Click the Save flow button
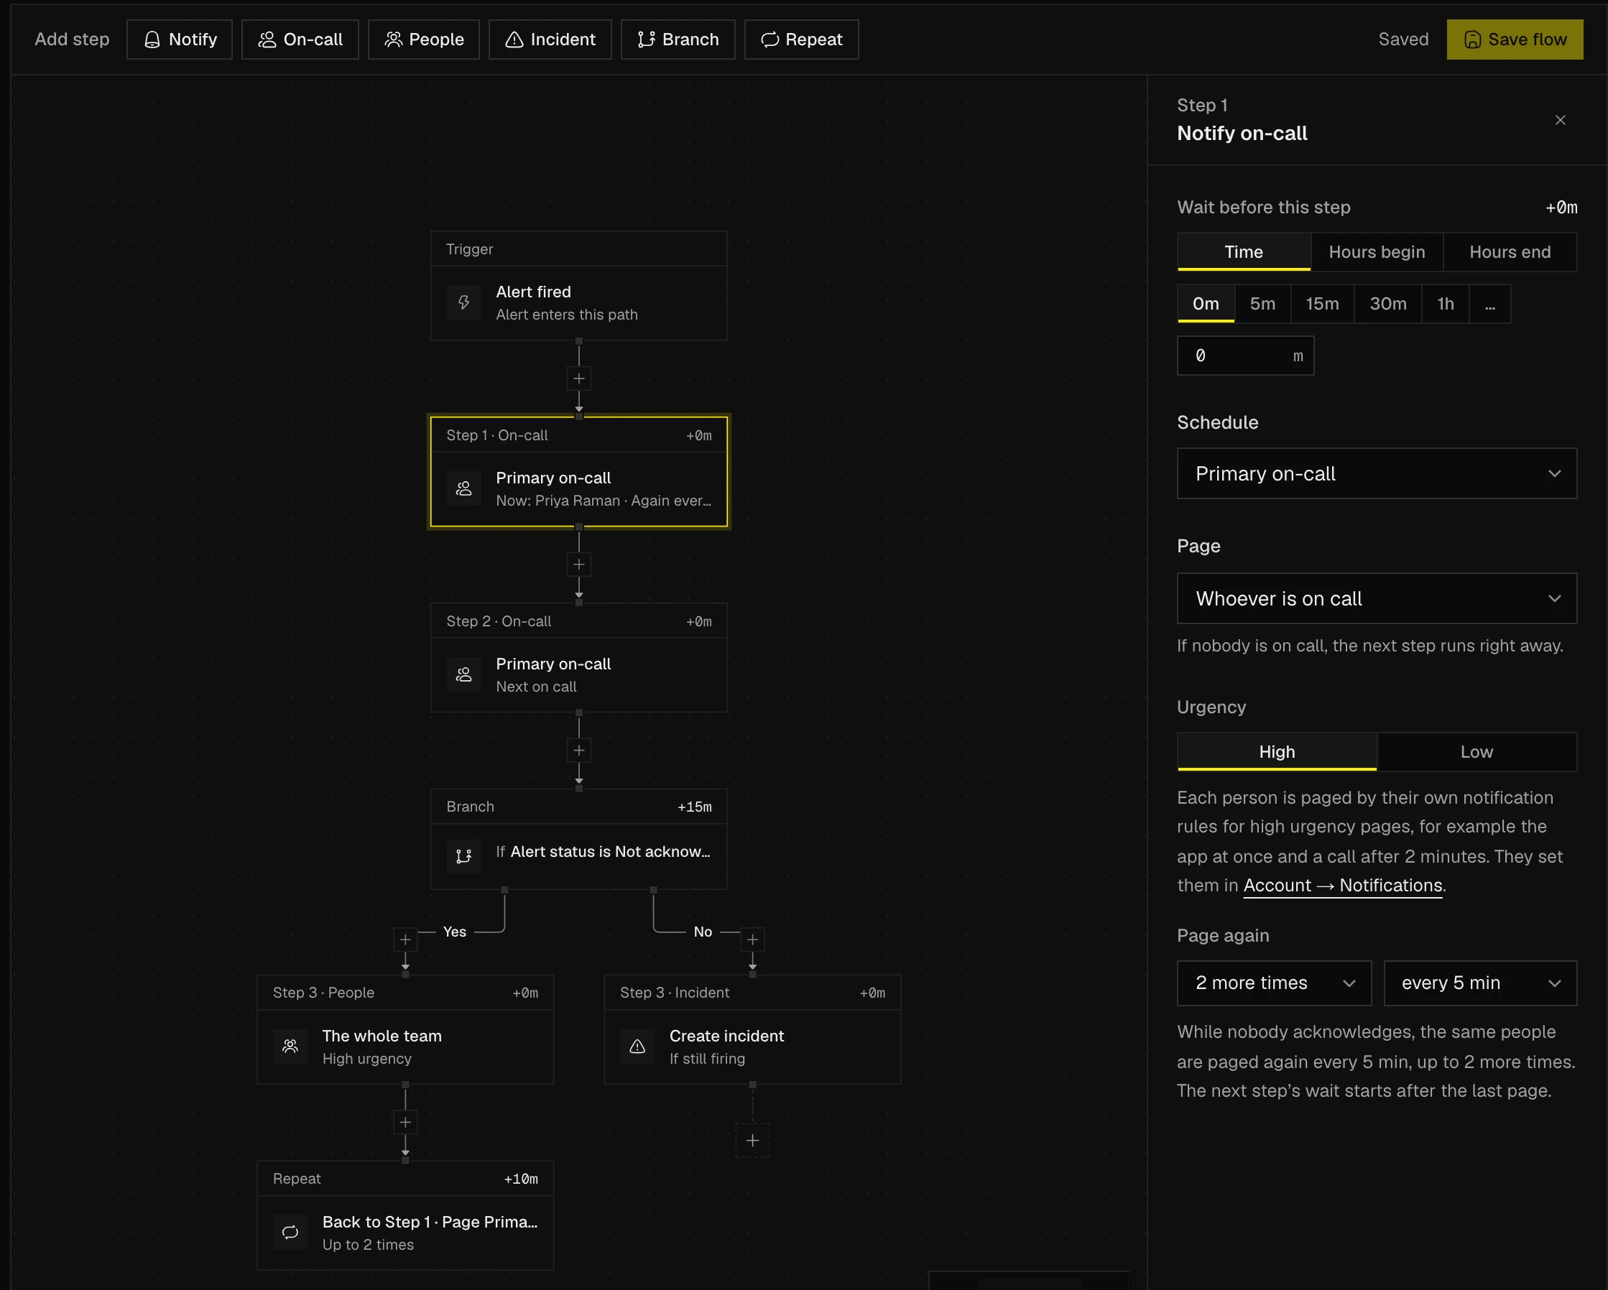This screenshot has width=1608, height=1290. tap(1515, 40)
